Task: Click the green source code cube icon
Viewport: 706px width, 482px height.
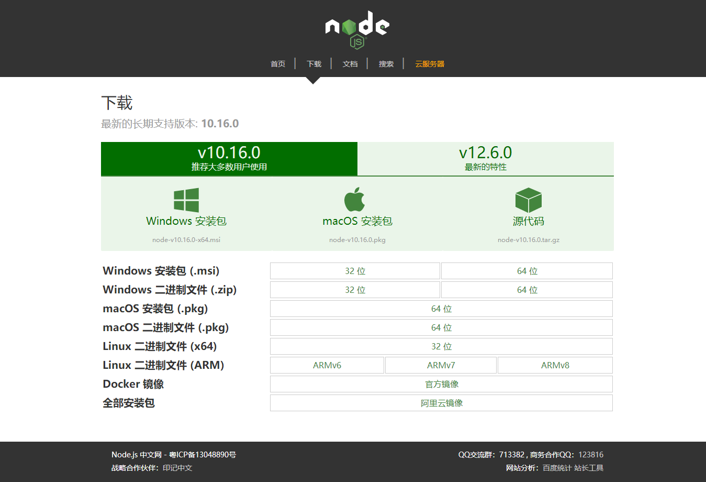Action: tap(529, 200)
